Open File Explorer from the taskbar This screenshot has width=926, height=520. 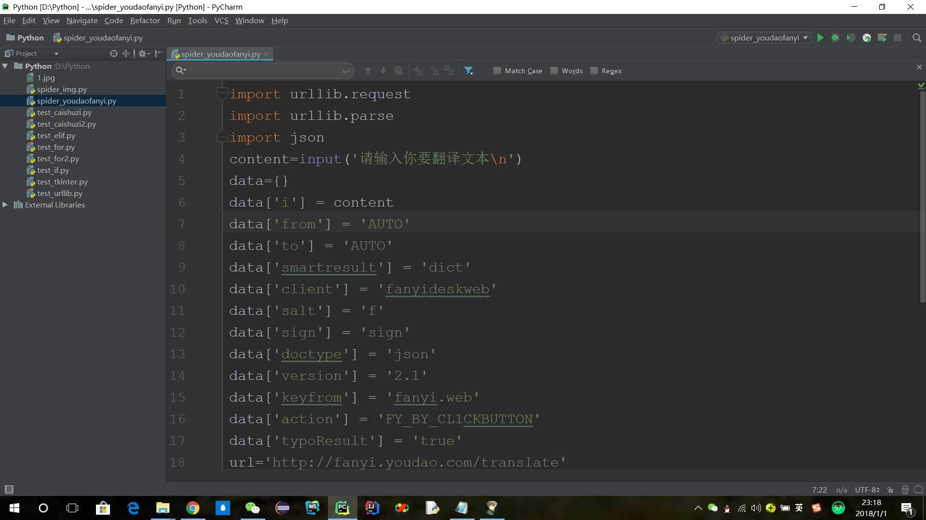click(x=163, y=507)
